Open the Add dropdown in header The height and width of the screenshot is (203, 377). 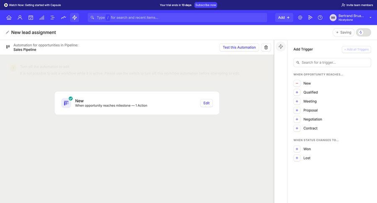click(x=284, y=18)
